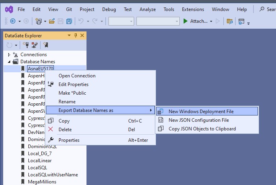Collapse the Database Names tree node
276x185 pixels.
coord(9,62)
